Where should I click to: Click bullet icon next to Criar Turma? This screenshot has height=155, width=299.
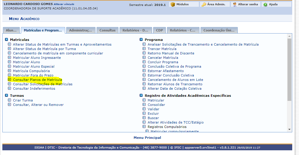9,100
